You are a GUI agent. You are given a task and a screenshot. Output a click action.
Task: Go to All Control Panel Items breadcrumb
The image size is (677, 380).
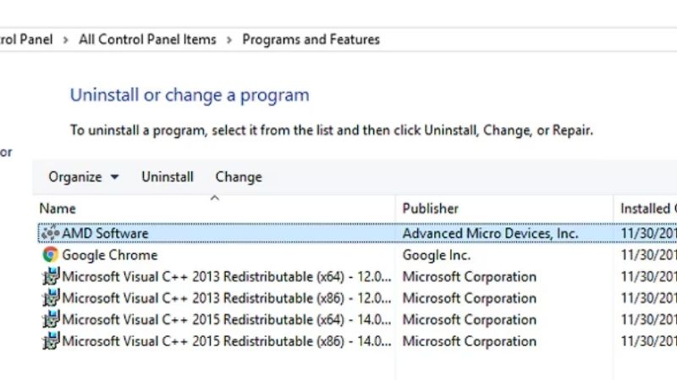click(x=147, y=40)
